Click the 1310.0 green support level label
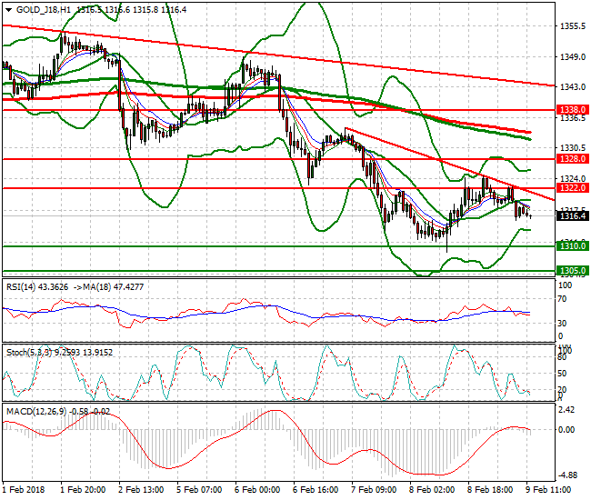The image size is (591, 500). tap(573, 246)
